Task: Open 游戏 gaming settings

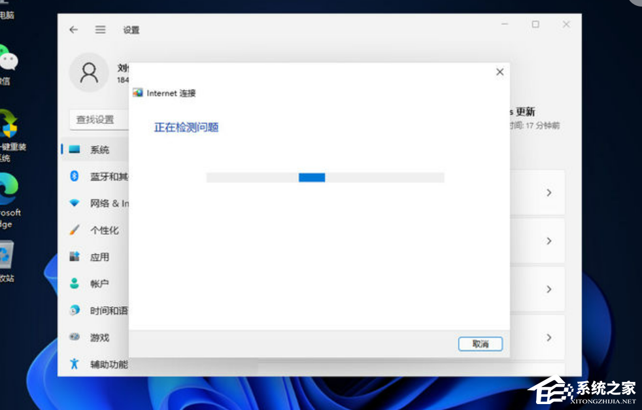Action: pos(99,337)
